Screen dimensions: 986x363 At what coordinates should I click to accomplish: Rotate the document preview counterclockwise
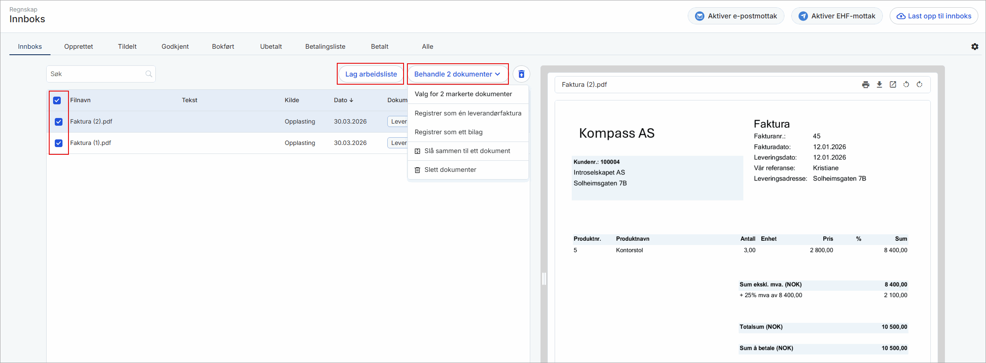pos(906,85)
